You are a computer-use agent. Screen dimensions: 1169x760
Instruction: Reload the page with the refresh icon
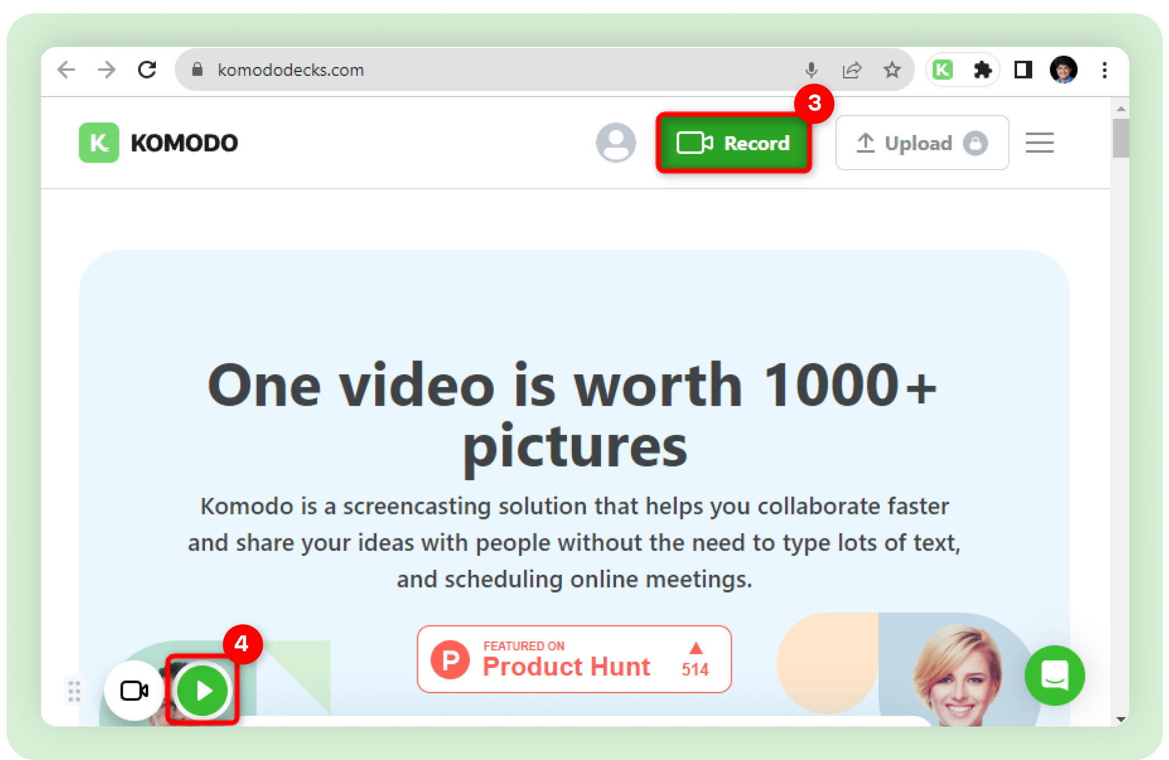[147, 70]
